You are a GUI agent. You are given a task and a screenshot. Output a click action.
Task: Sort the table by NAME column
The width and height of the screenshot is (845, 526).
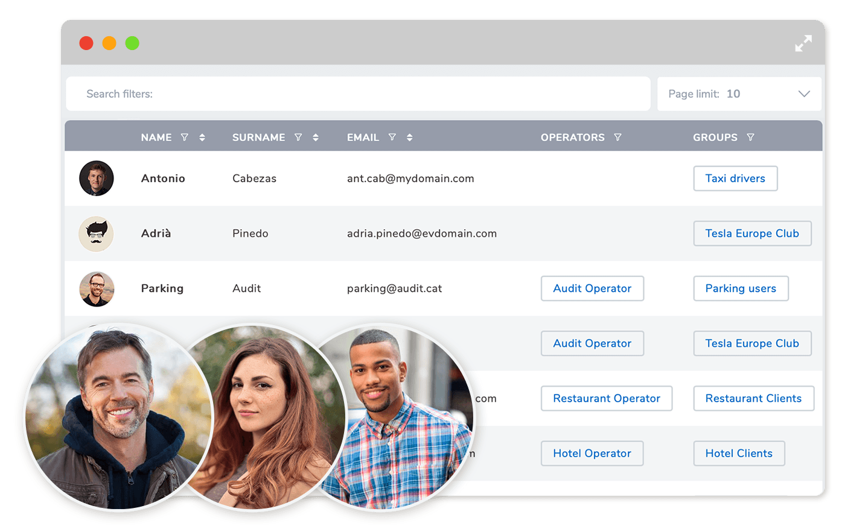coord(202,138)
